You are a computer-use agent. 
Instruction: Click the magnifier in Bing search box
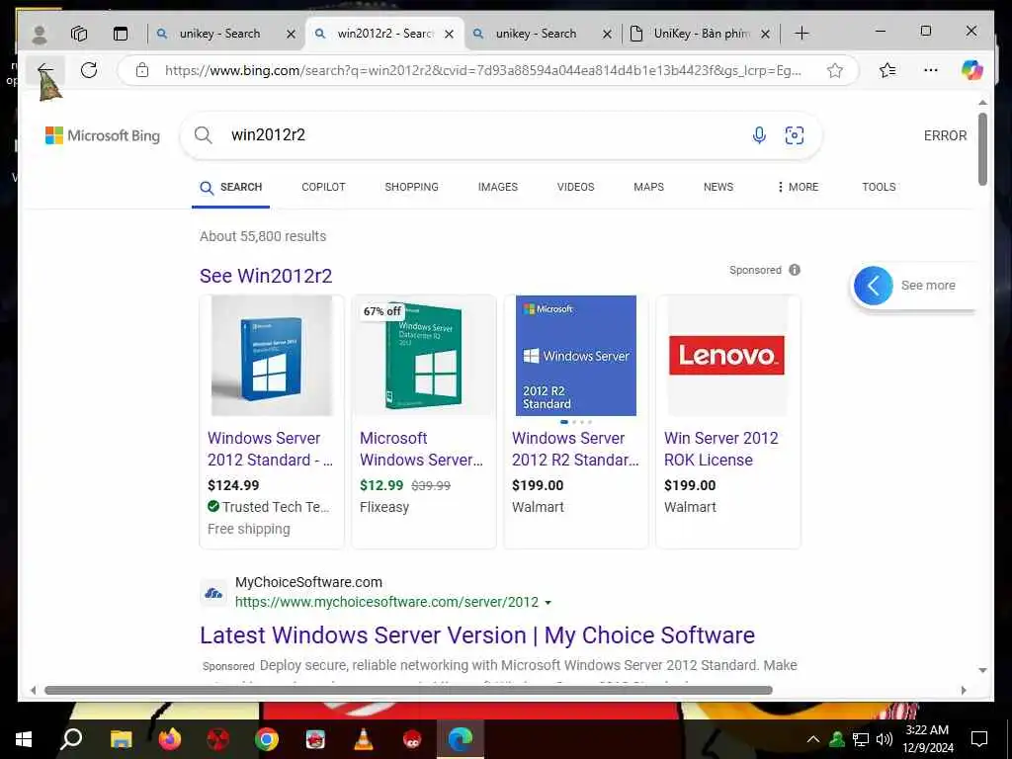pyautogui.click(x=204, y=134)
